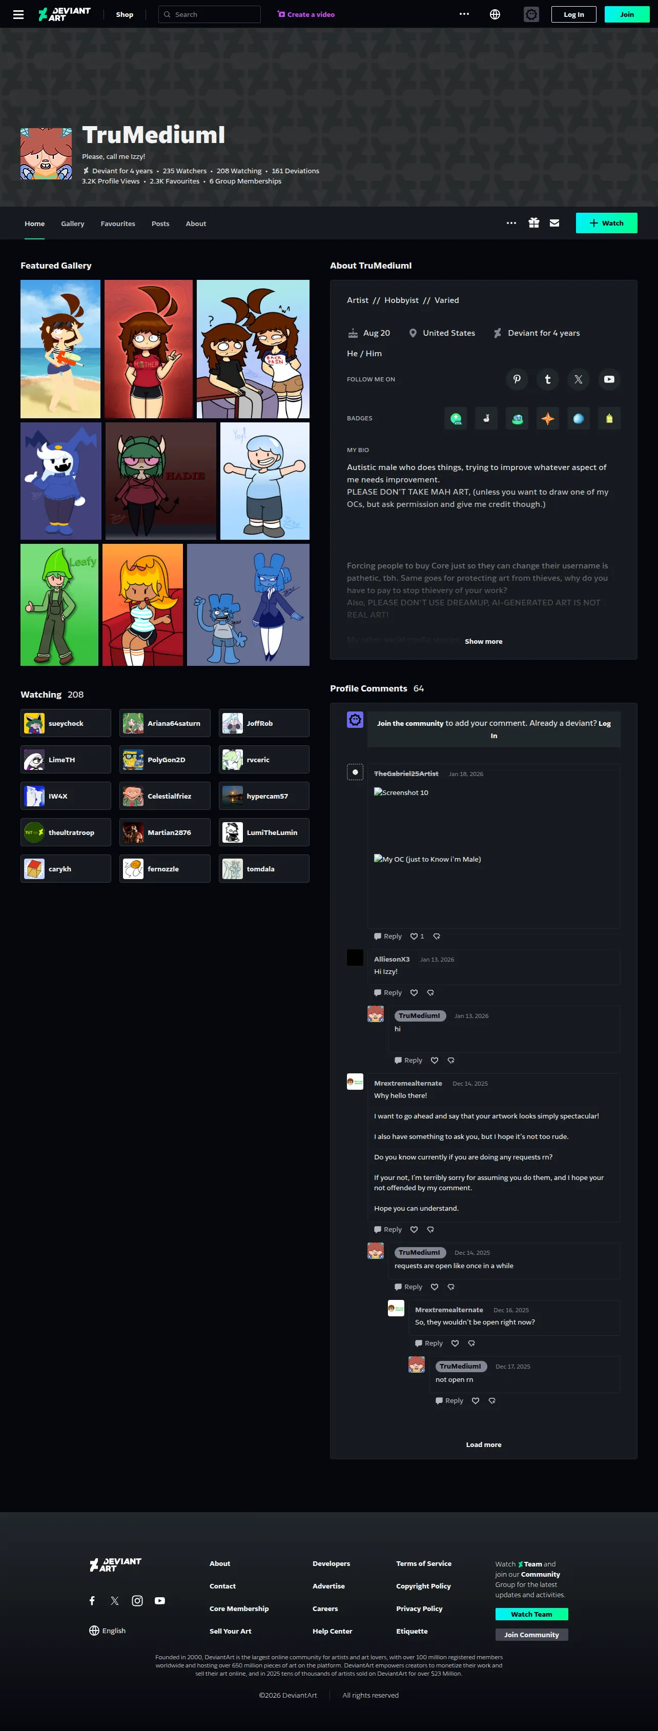Visit PolyGon2D's profile

164,759
